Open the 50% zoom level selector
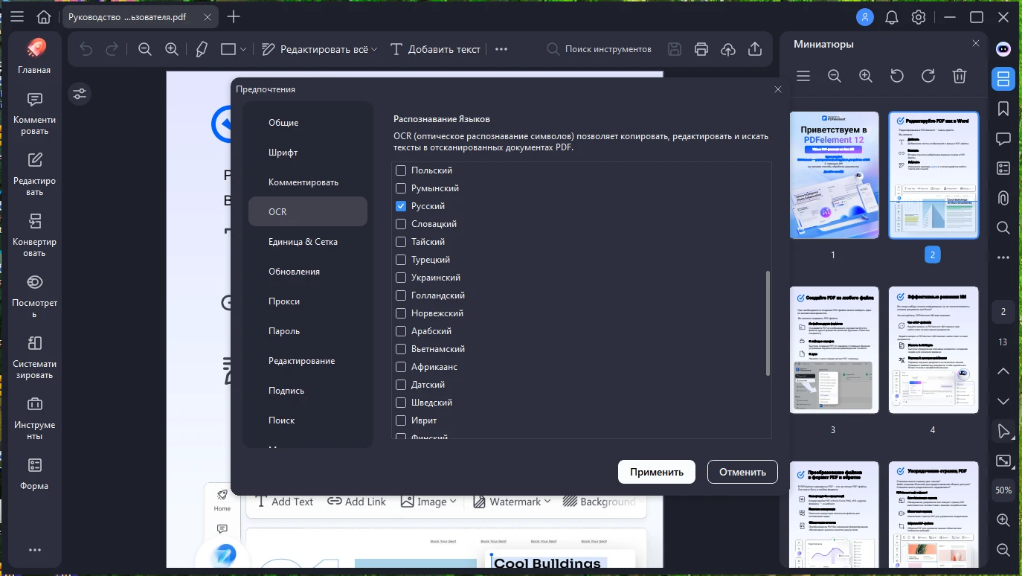 [x=1003, y=490]
